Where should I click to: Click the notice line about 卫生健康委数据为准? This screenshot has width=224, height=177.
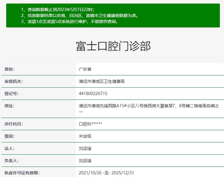point(80,15)
